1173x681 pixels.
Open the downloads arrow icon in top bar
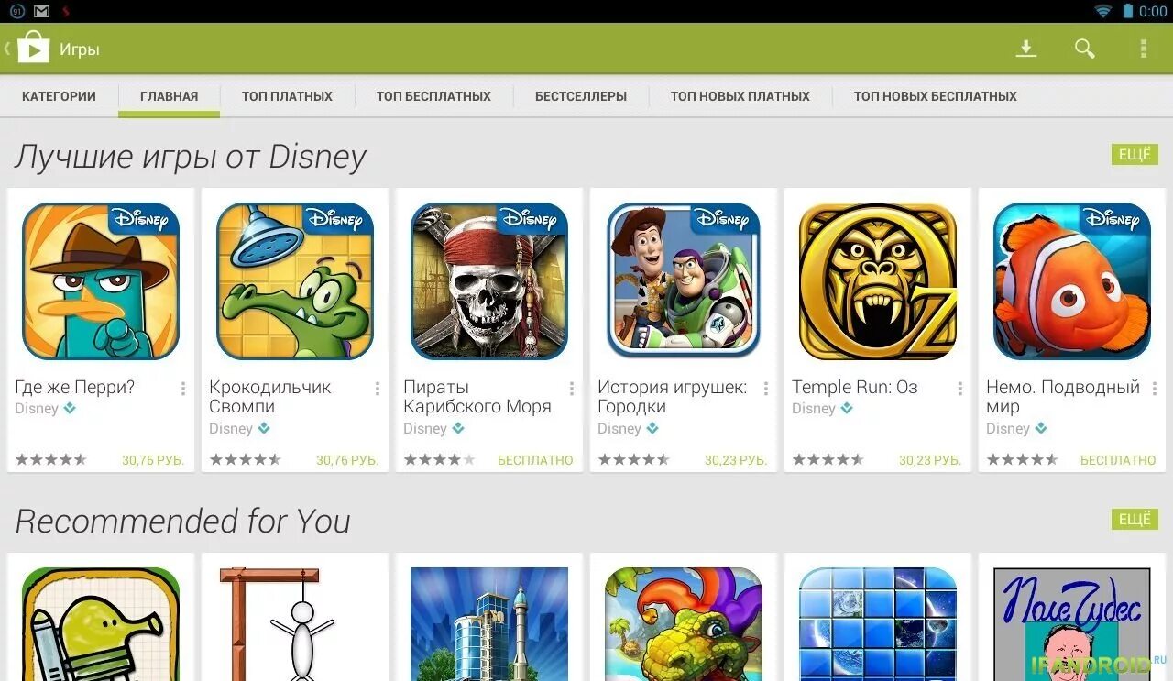tap(1026, 49)
